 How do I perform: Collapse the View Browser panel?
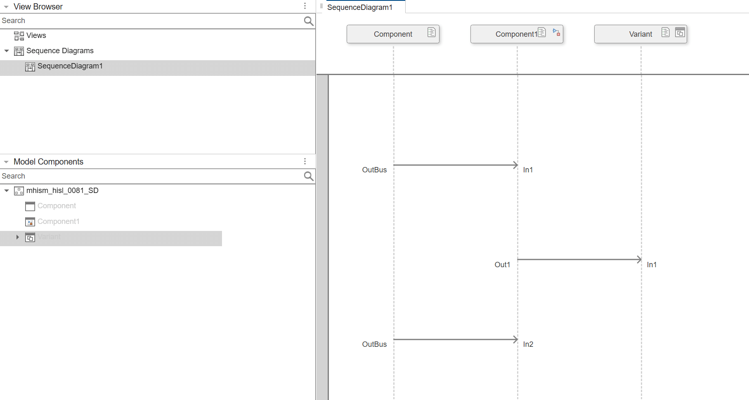6,7
